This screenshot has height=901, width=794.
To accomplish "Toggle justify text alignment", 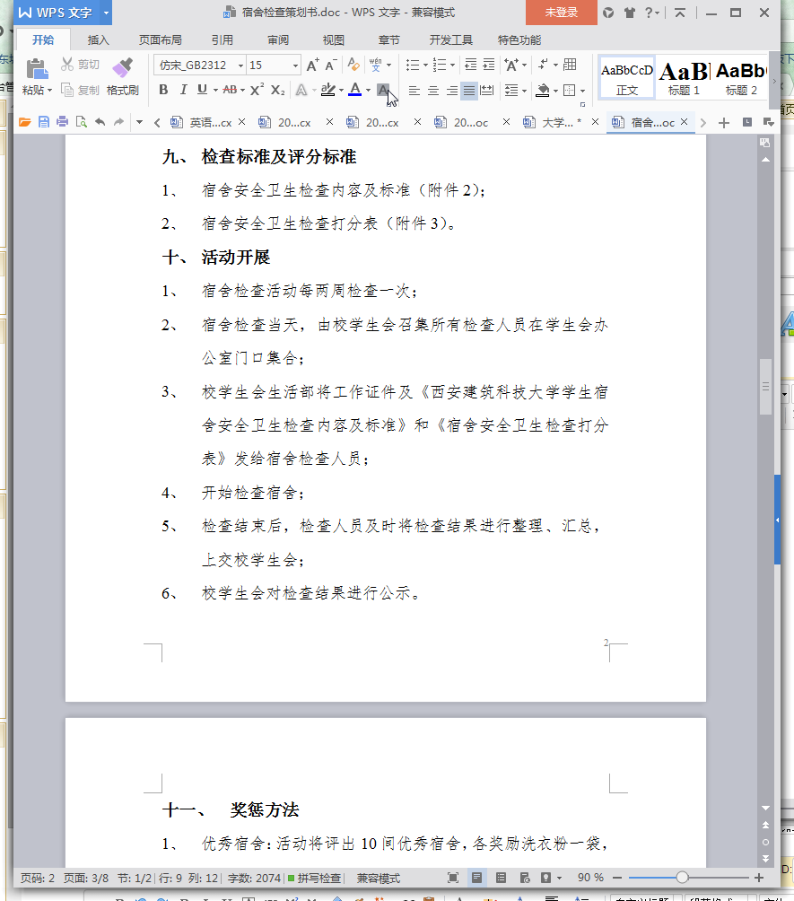I will pos(469,91).
